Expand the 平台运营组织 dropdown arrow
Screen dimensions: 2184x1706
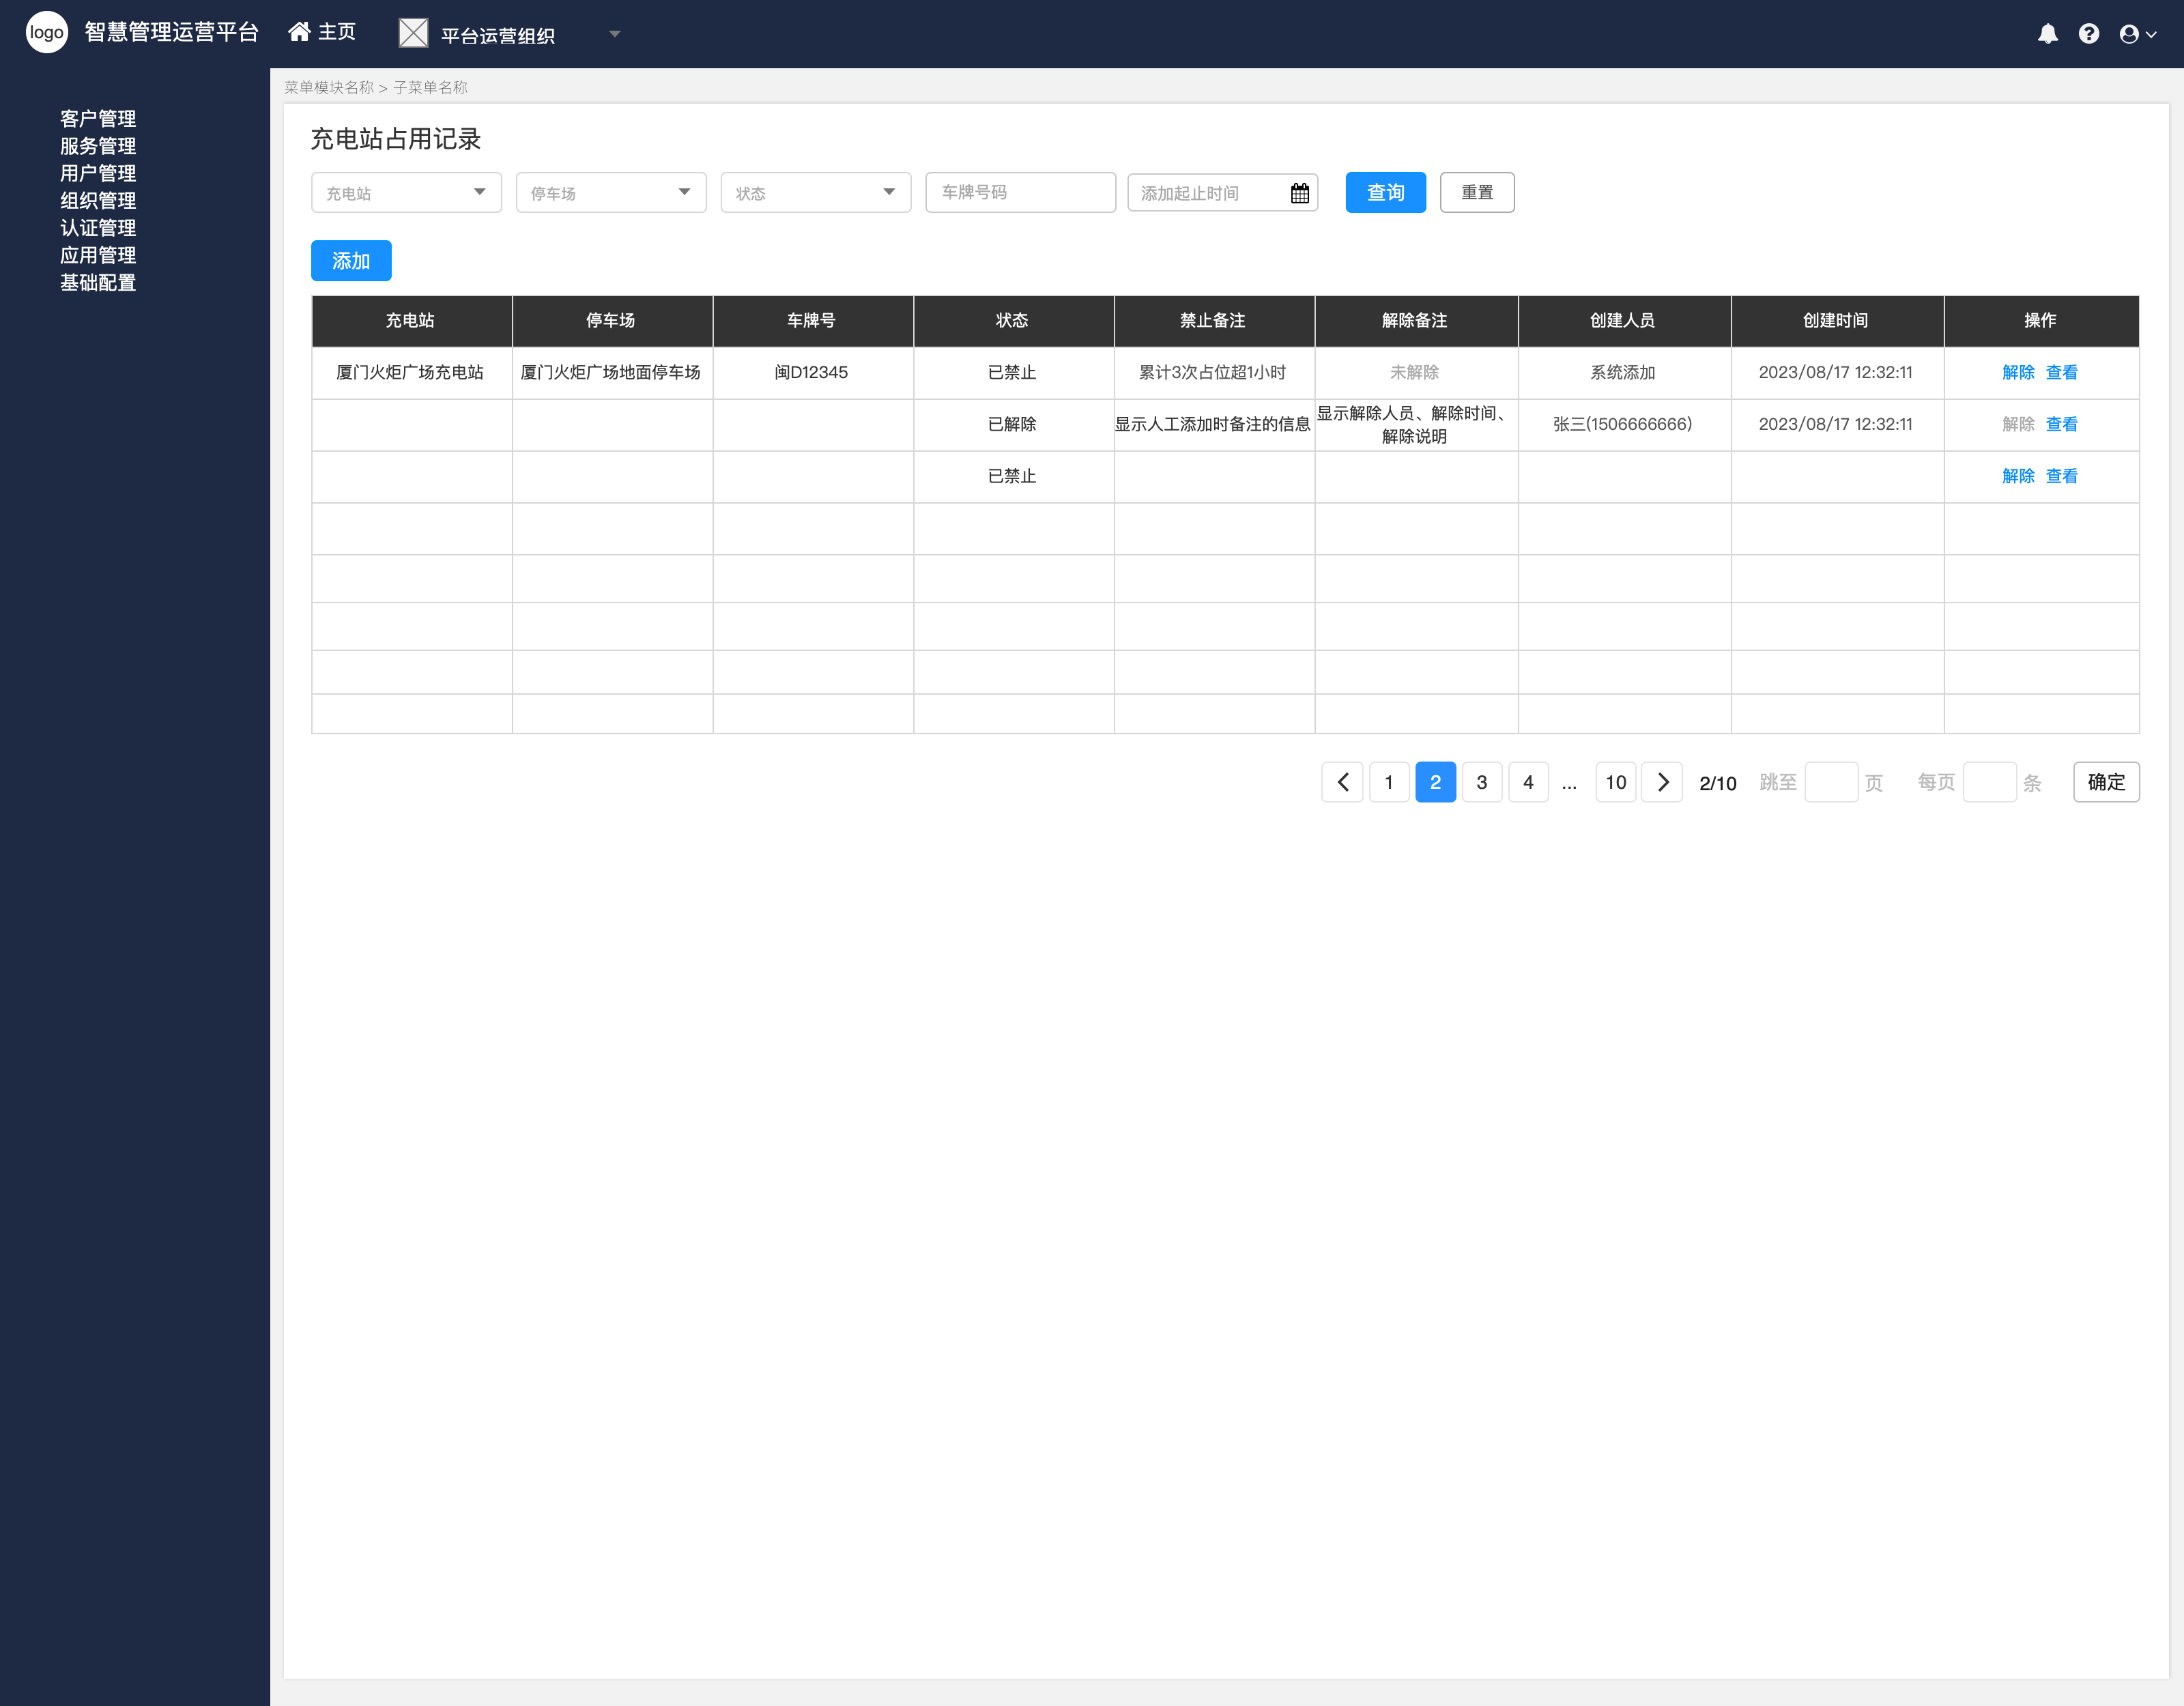point(615,34)
